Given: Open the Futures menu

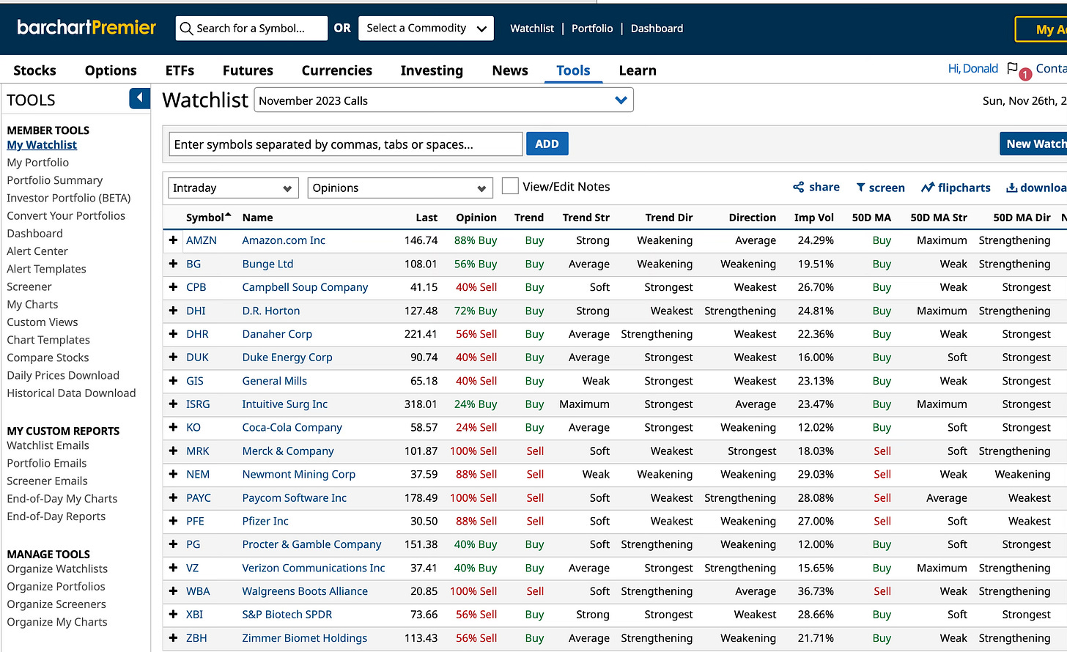Looking at the screenshot, I should 248,70.
